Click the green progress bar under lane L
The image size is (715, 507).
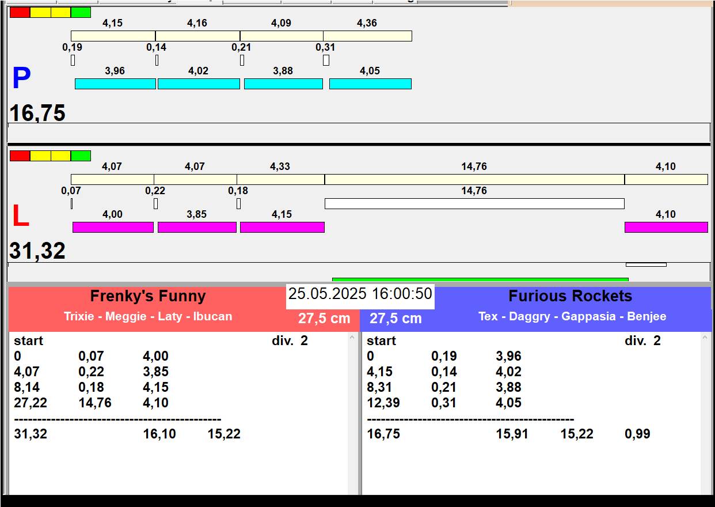480,279
